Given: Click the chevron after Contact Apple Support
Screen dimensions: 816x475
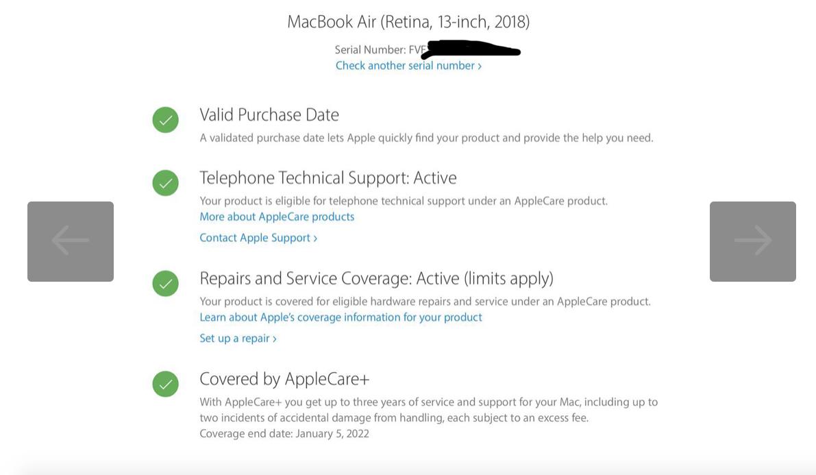Looking at the screenshot, I should tap(315, 239).
